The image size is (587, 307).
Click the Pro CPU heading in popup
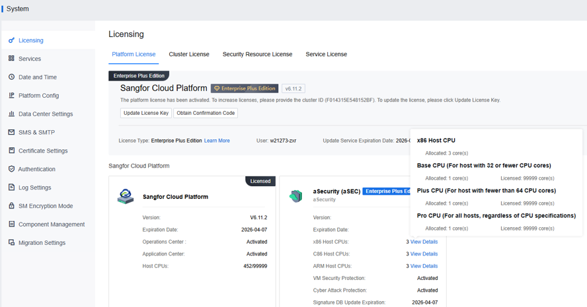coord(496,215)
